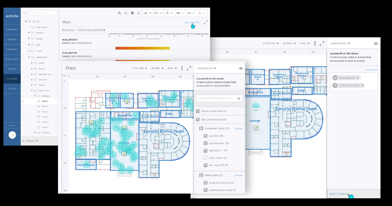Open the front Locate Devices dropdown
Screen dimensions: 392x206
(x=206, y=68)
